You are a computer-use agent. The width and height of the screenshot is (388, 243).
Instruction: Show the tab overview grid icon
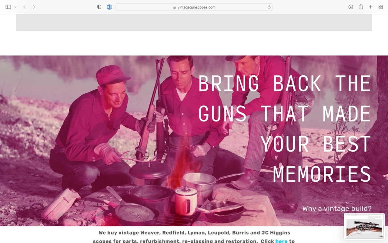pyautogui.click(x=381, y=7)
